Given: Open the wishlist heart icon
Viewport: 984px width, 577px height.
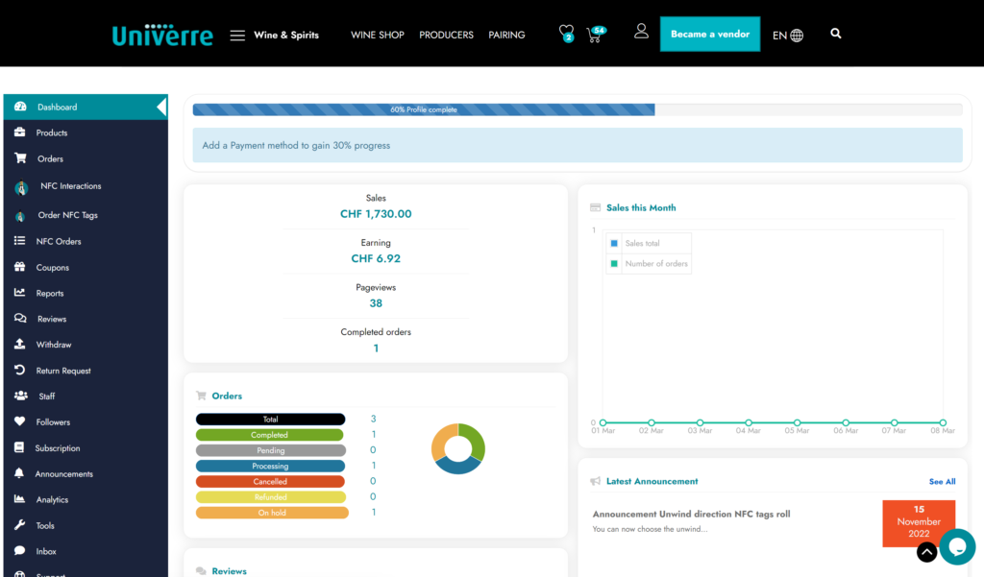Looking at the screenshot, I should coord(566,33).
